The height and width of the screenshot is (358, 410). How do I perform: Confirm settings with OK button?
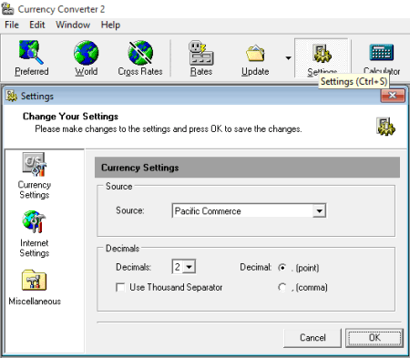(374, 338)
